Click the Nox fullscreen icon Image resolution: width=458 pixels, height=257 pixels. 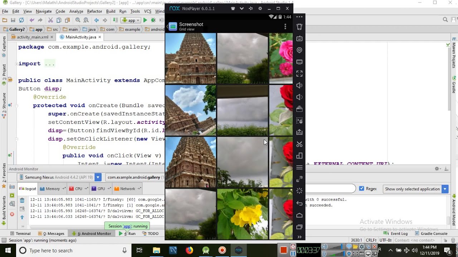pos(299,74)
